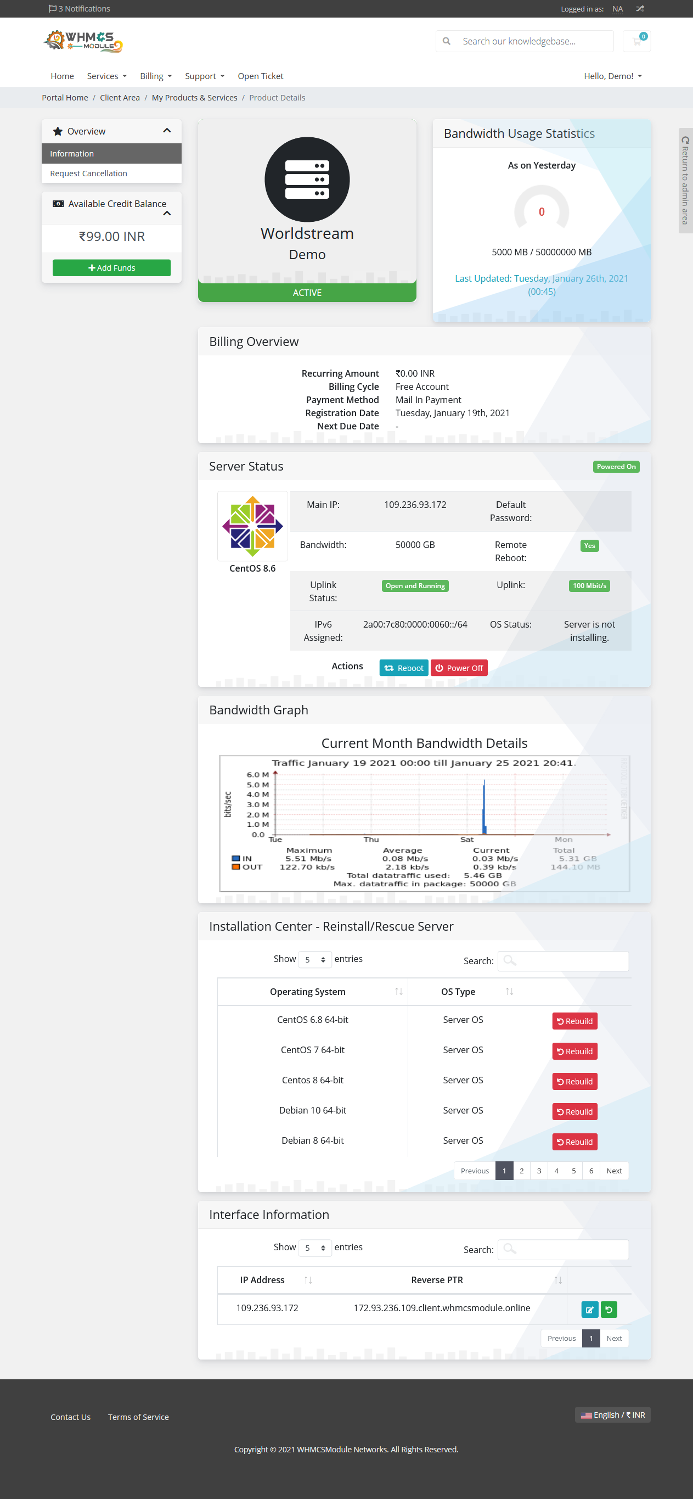Sort by Operating System column arrows
This screenshot has height=1499, width=693.
tap(399, 992)
